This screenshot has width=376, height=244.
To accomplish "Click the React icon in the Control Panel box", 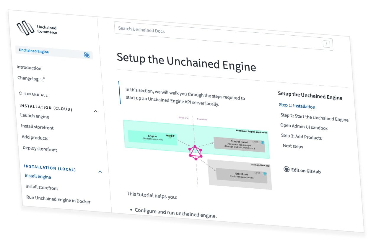I will pos(262,142).
